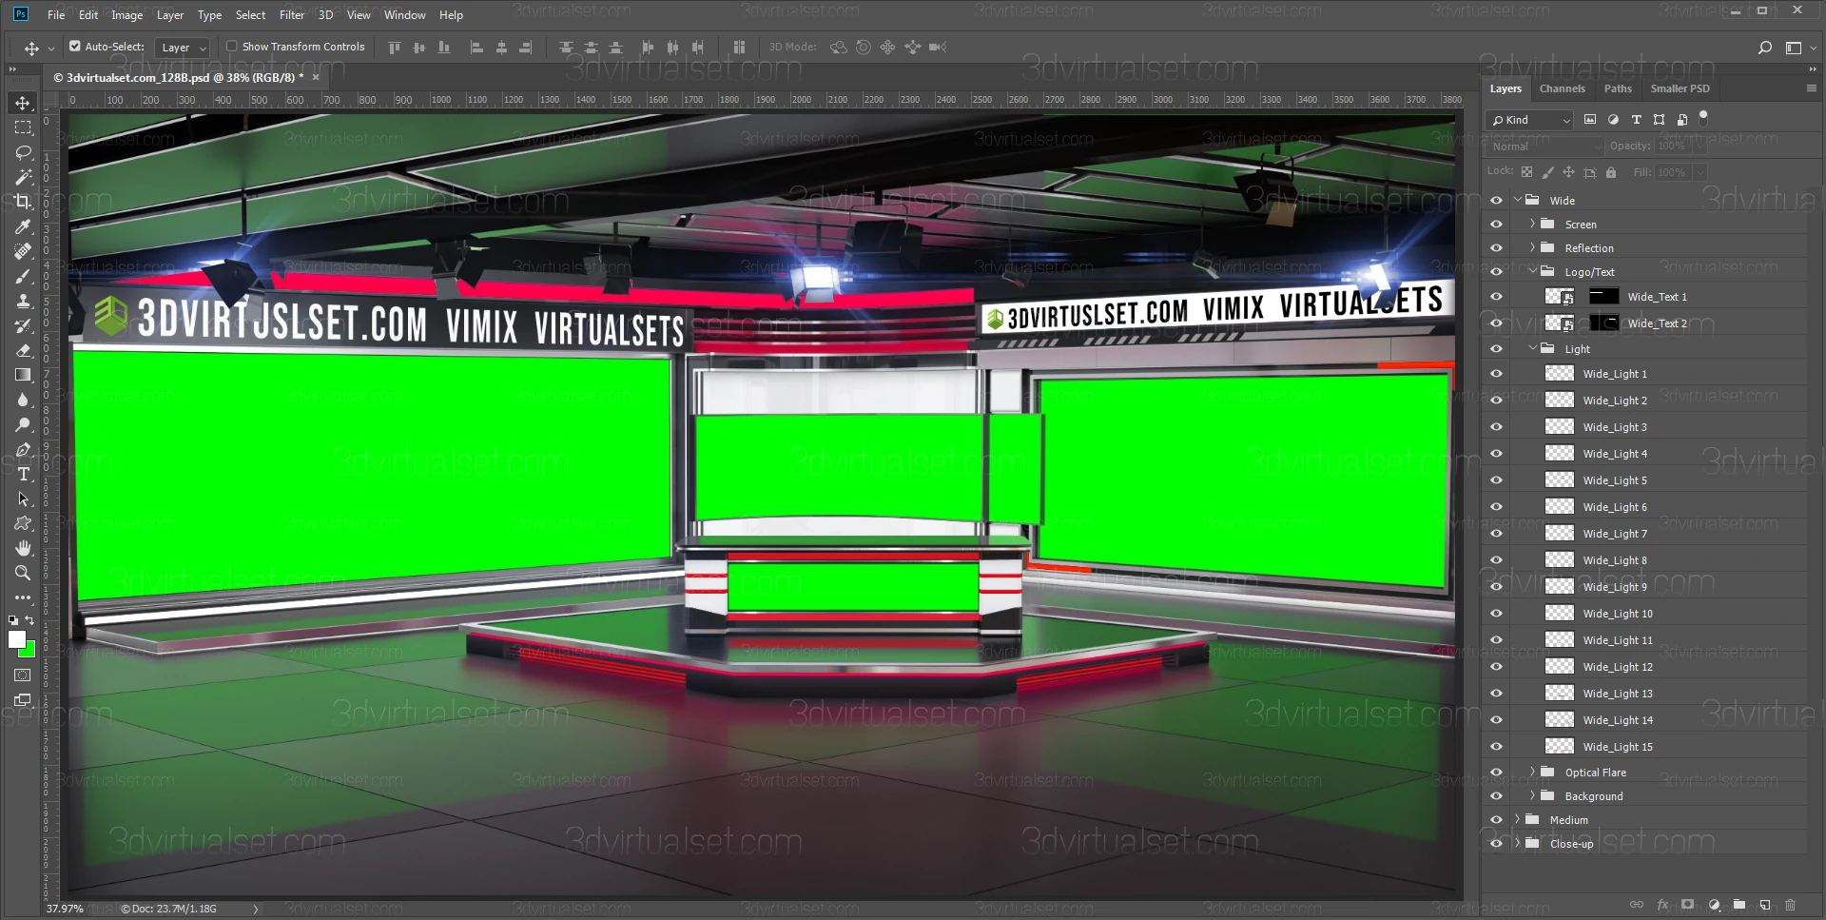Switch to the Smaller PSD tab

(x=1680, y=88)
